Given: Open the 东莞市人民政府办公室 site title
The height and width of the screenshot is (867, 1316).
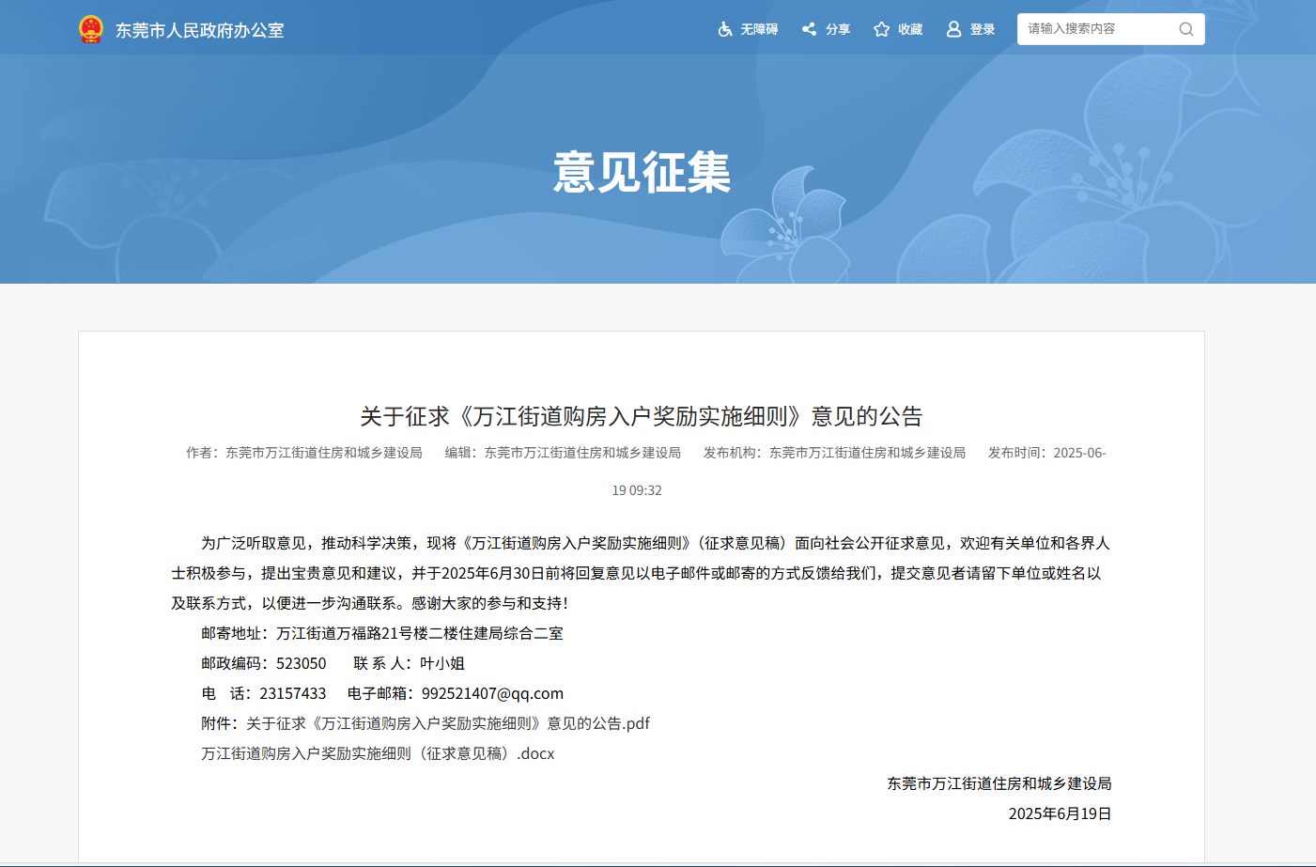Looking at the screenshot, I should pyautogui.click(x=199, y=30).
